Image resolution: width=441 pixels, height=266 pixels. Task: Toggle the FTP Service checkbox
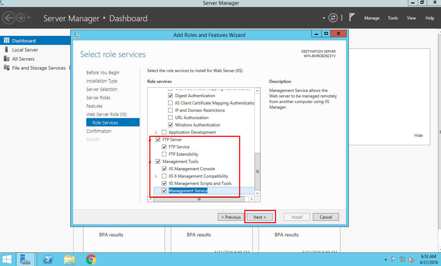click(x=164, y=147)
